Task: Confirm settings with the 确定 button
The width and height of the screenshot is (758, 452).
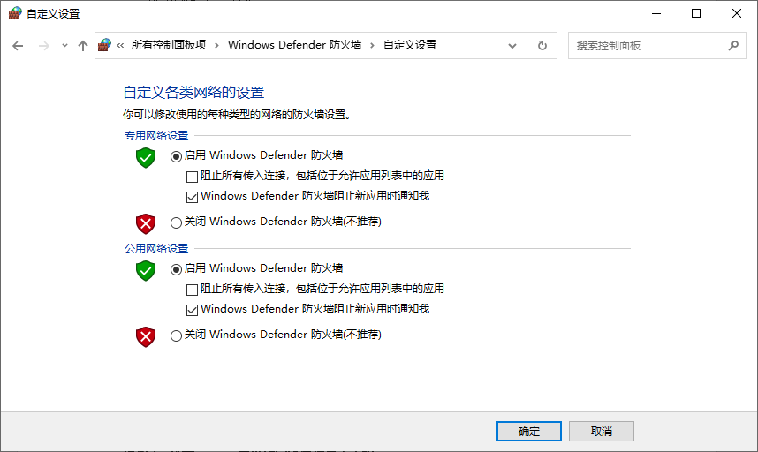Action: tap(529, 431)
